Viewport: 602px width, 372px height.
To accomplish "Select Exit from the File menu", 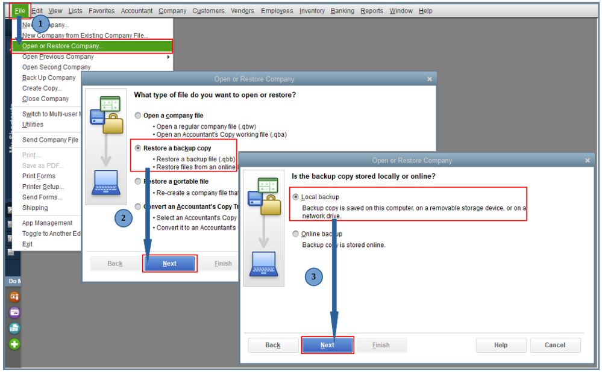I will 27,244.
